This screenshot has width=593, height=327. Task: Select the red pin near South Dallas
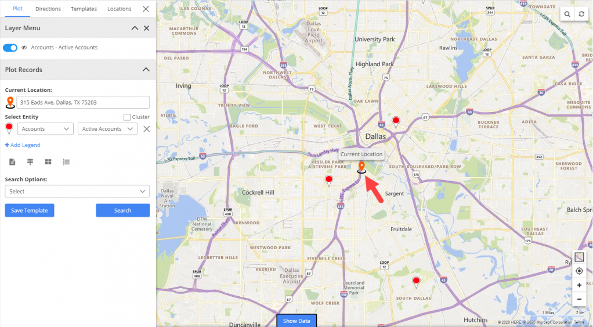tap(416, 282)
